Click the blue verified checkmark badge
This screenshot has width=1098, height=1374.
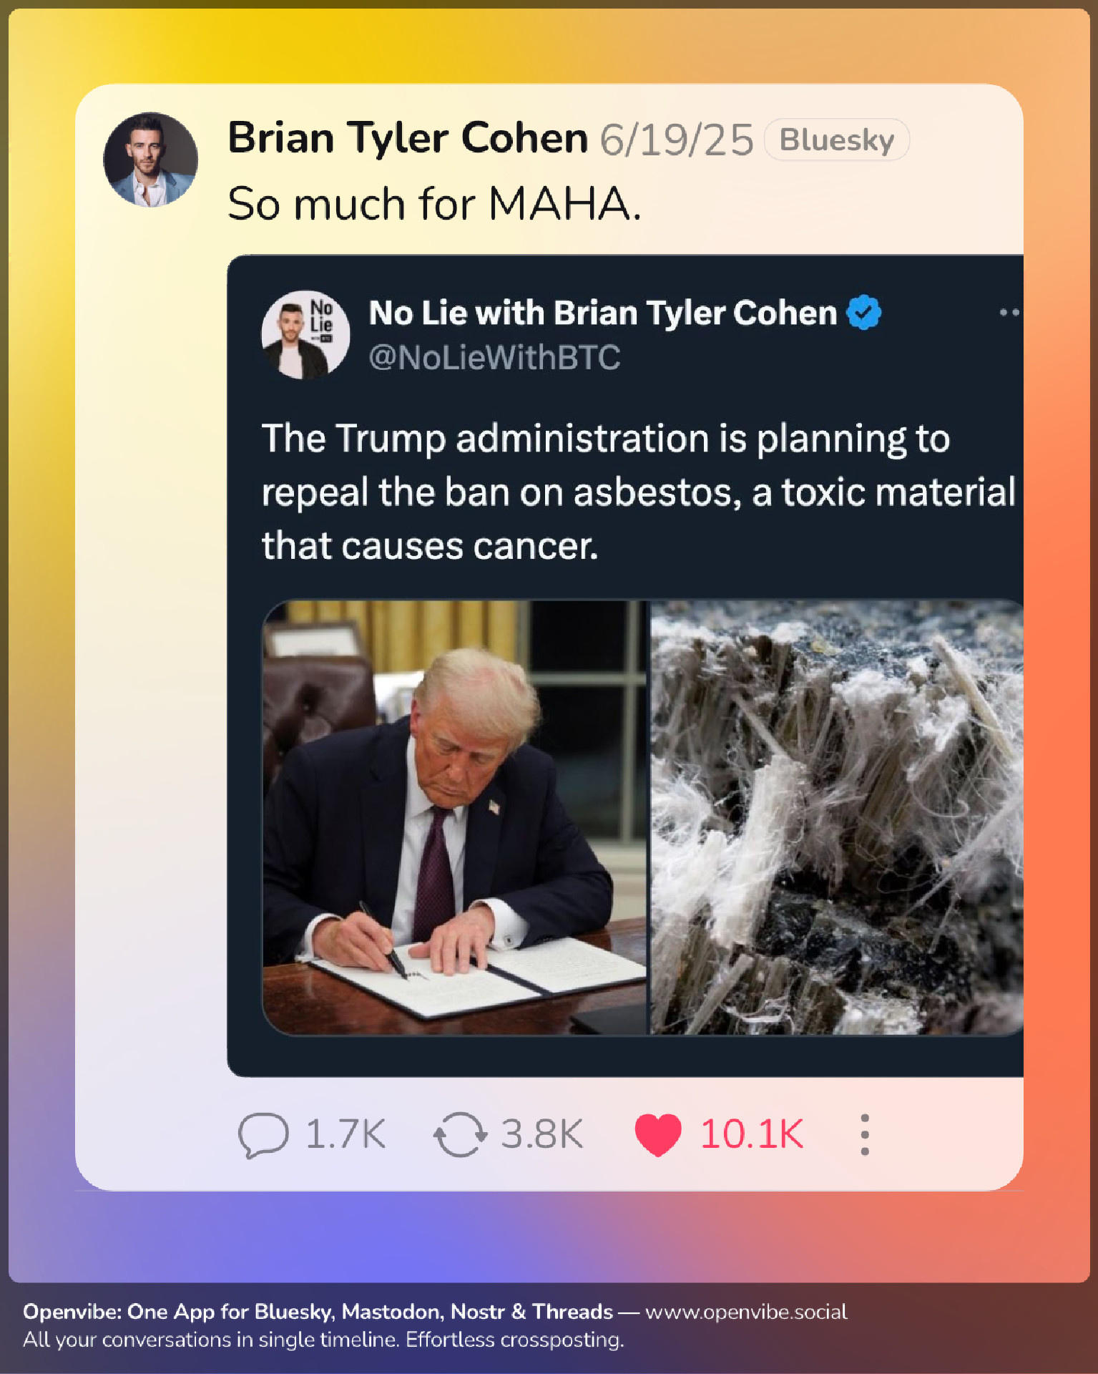(x=864, y=313)
